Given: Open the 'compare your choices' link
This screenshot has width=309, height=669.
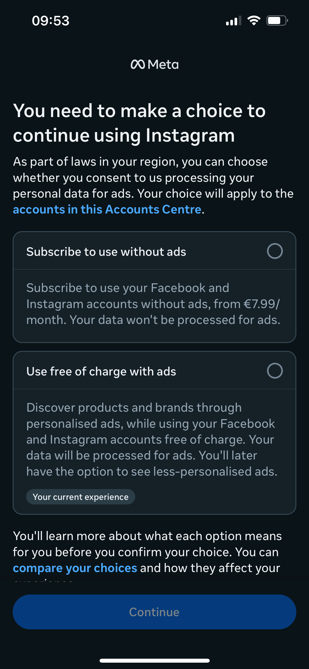Looking at the screenshot, I should pos(75,568).
